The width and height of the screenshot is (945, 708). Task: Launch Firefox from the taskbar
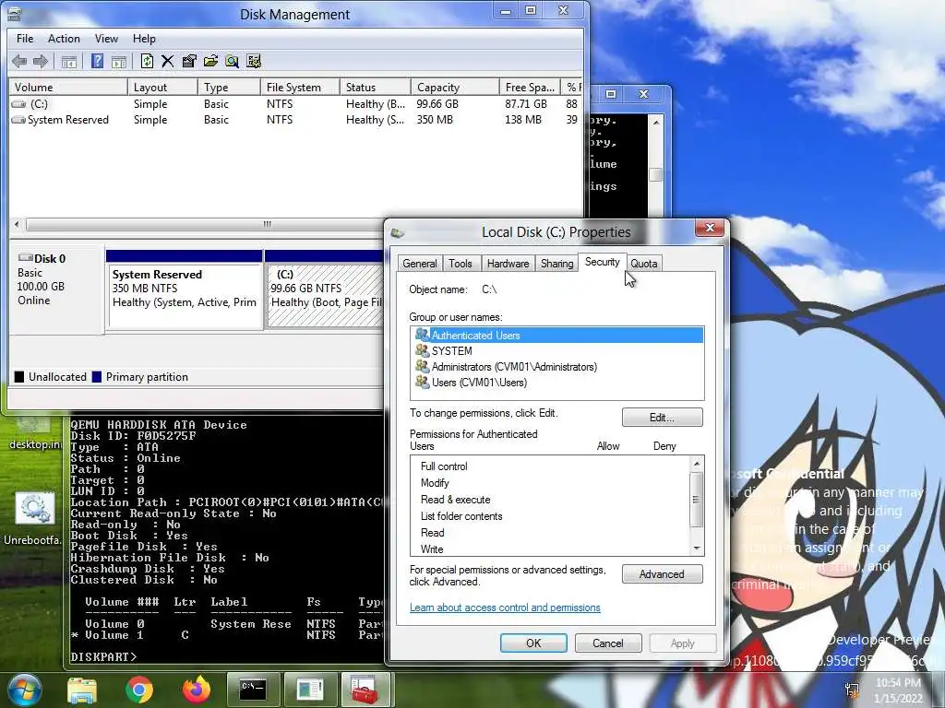pos(196,690)
